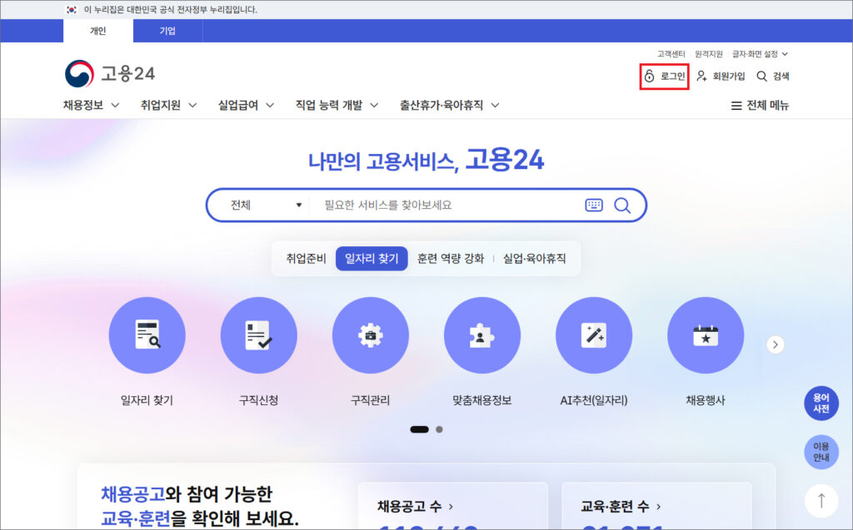Screen dimensions: 853x530
Task: Select the first carousel page indicator
Action: pyautogui.click(x=420, y=429)
